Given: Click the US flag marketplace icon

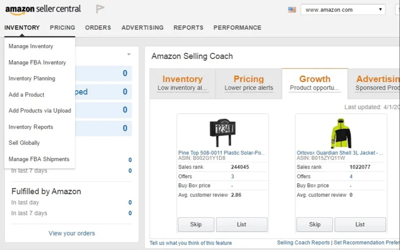Looking at the screenshot, I should pos(292,10).
